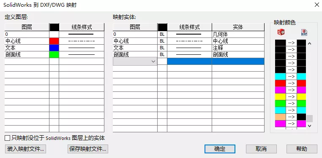Click 几何体 entity cell in 映射实体

point(238,35)
